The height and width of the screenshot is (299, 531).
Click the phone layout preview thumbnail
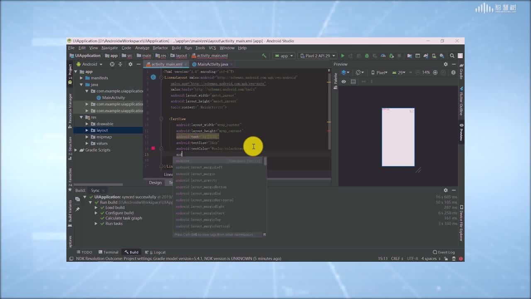[398, 137]
